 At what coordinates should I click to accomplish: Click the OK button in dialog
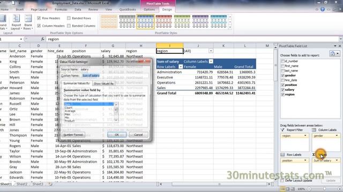(117, 135)
